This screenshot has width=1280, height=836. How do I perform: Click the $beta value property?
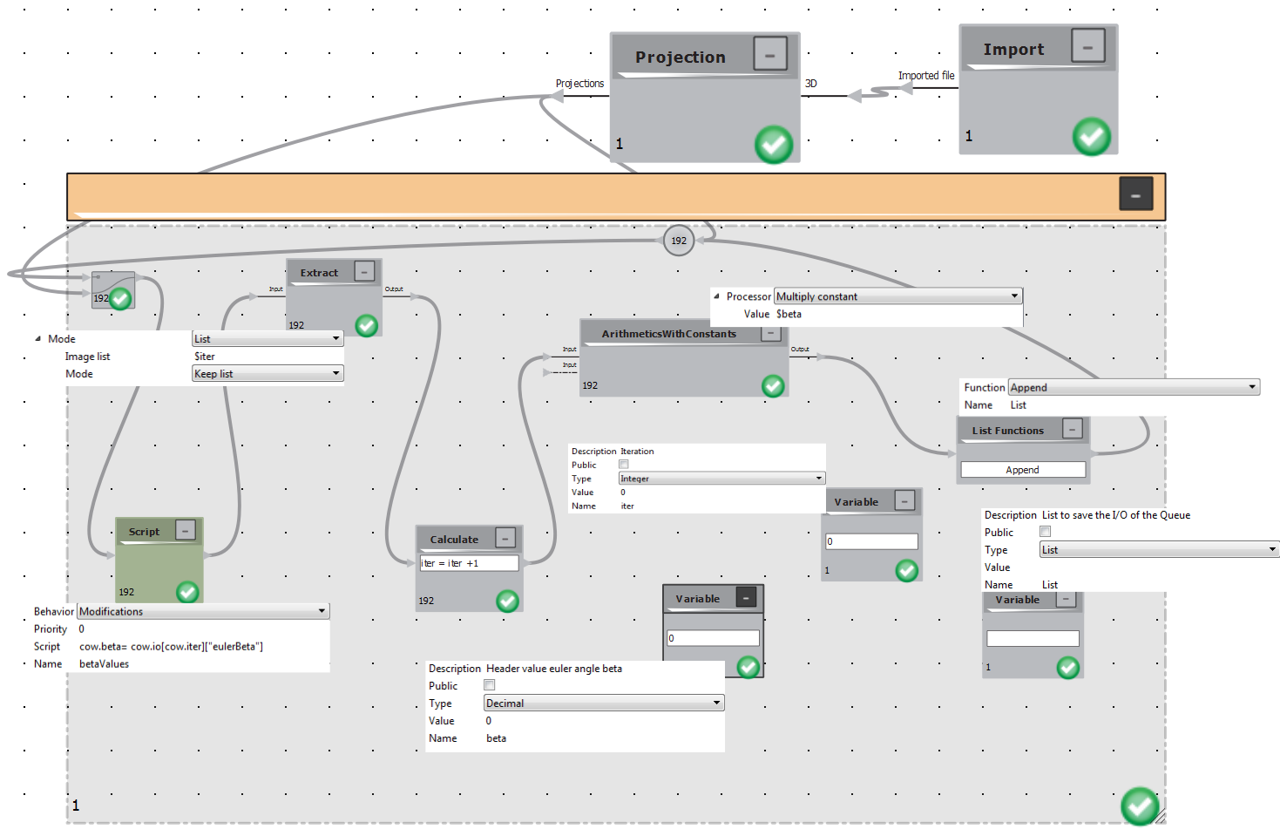tap(789, 314)
